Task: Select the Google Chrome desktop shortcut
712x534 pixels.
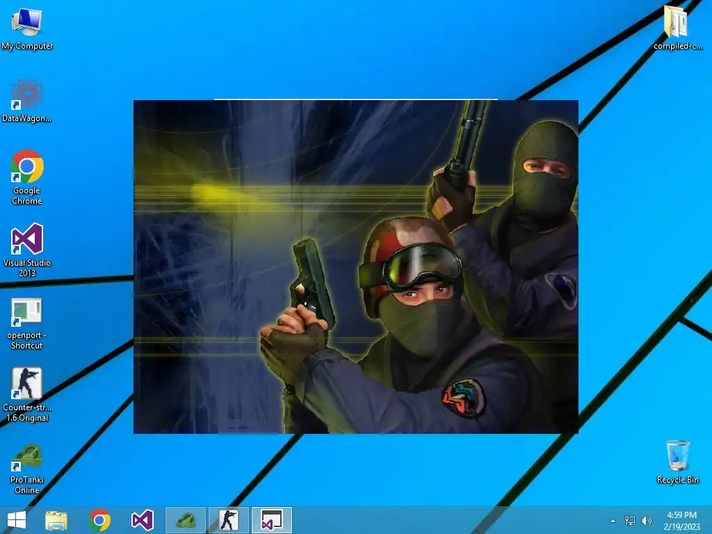Action: [27, 177]
